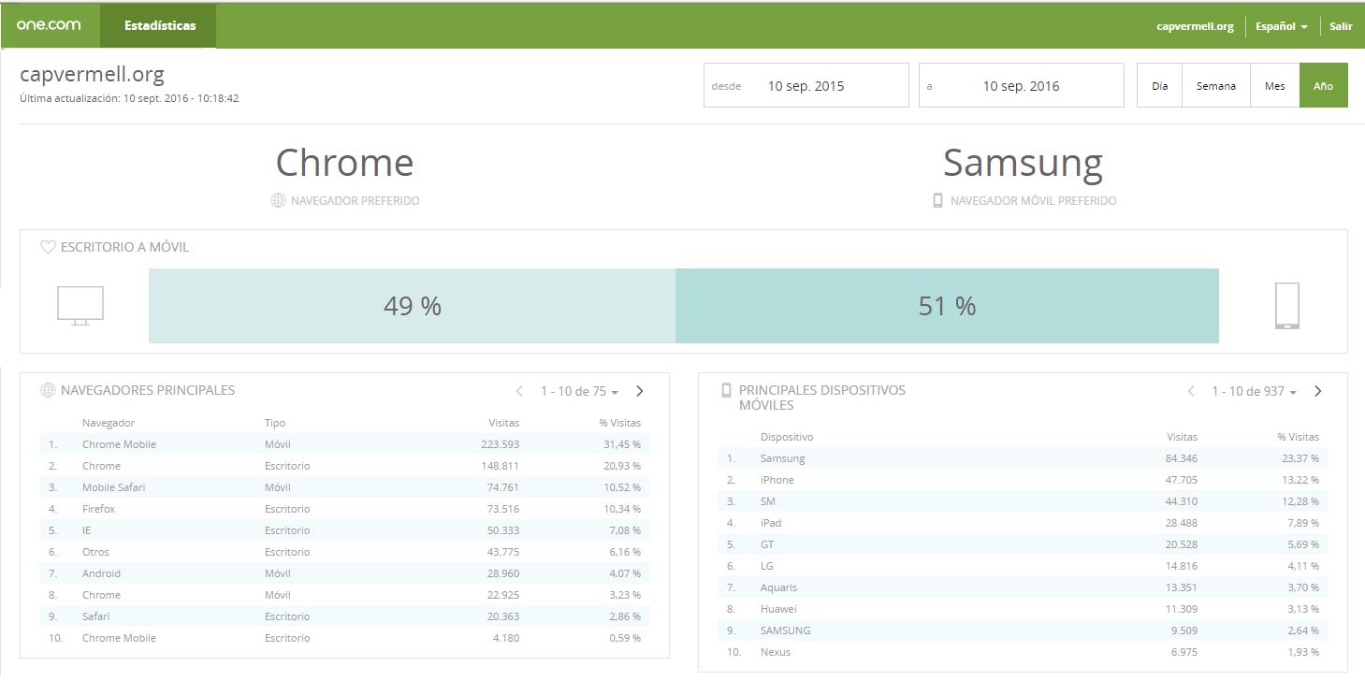Click the smartphone icon right of the bar
Image resolution: width=1365 pixels, height=681 pixels.
click(1287, 306)
